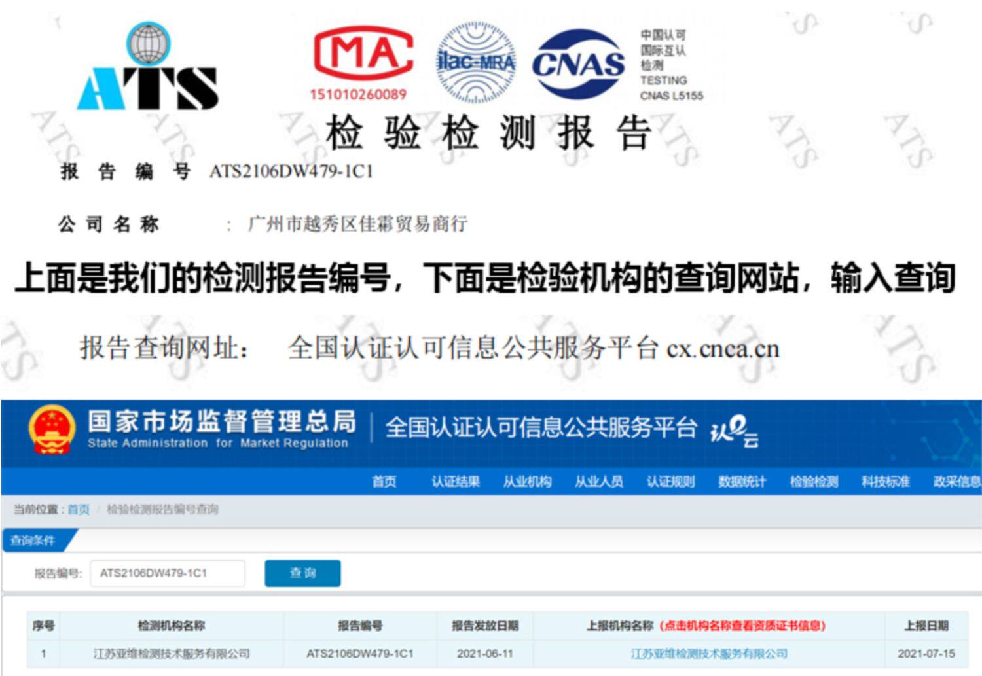Click the 2021-07-15 reported date cell
The width and height of the screenshot is (982, 676).
[926, 653]
